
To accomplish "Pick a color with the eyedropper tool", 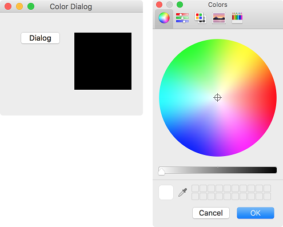I will [182, 192].
